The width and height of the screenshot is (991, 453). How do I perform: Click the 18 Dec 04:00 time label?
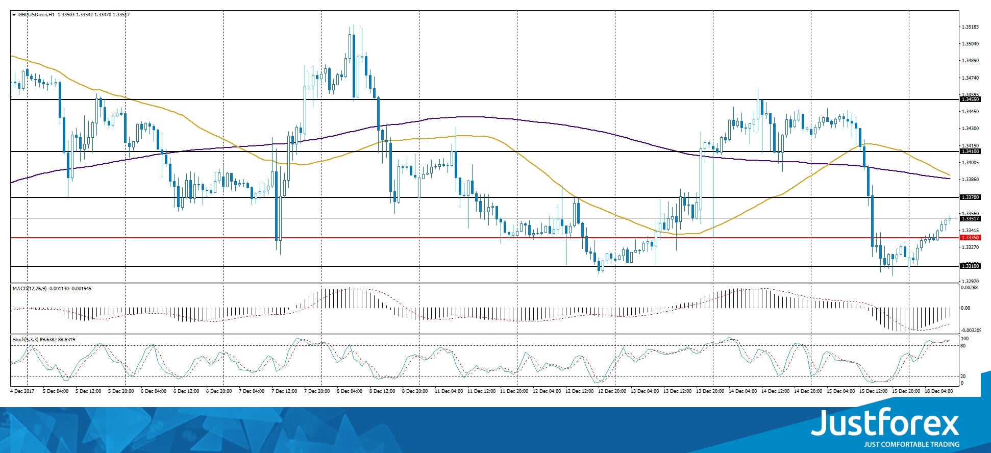938,391
